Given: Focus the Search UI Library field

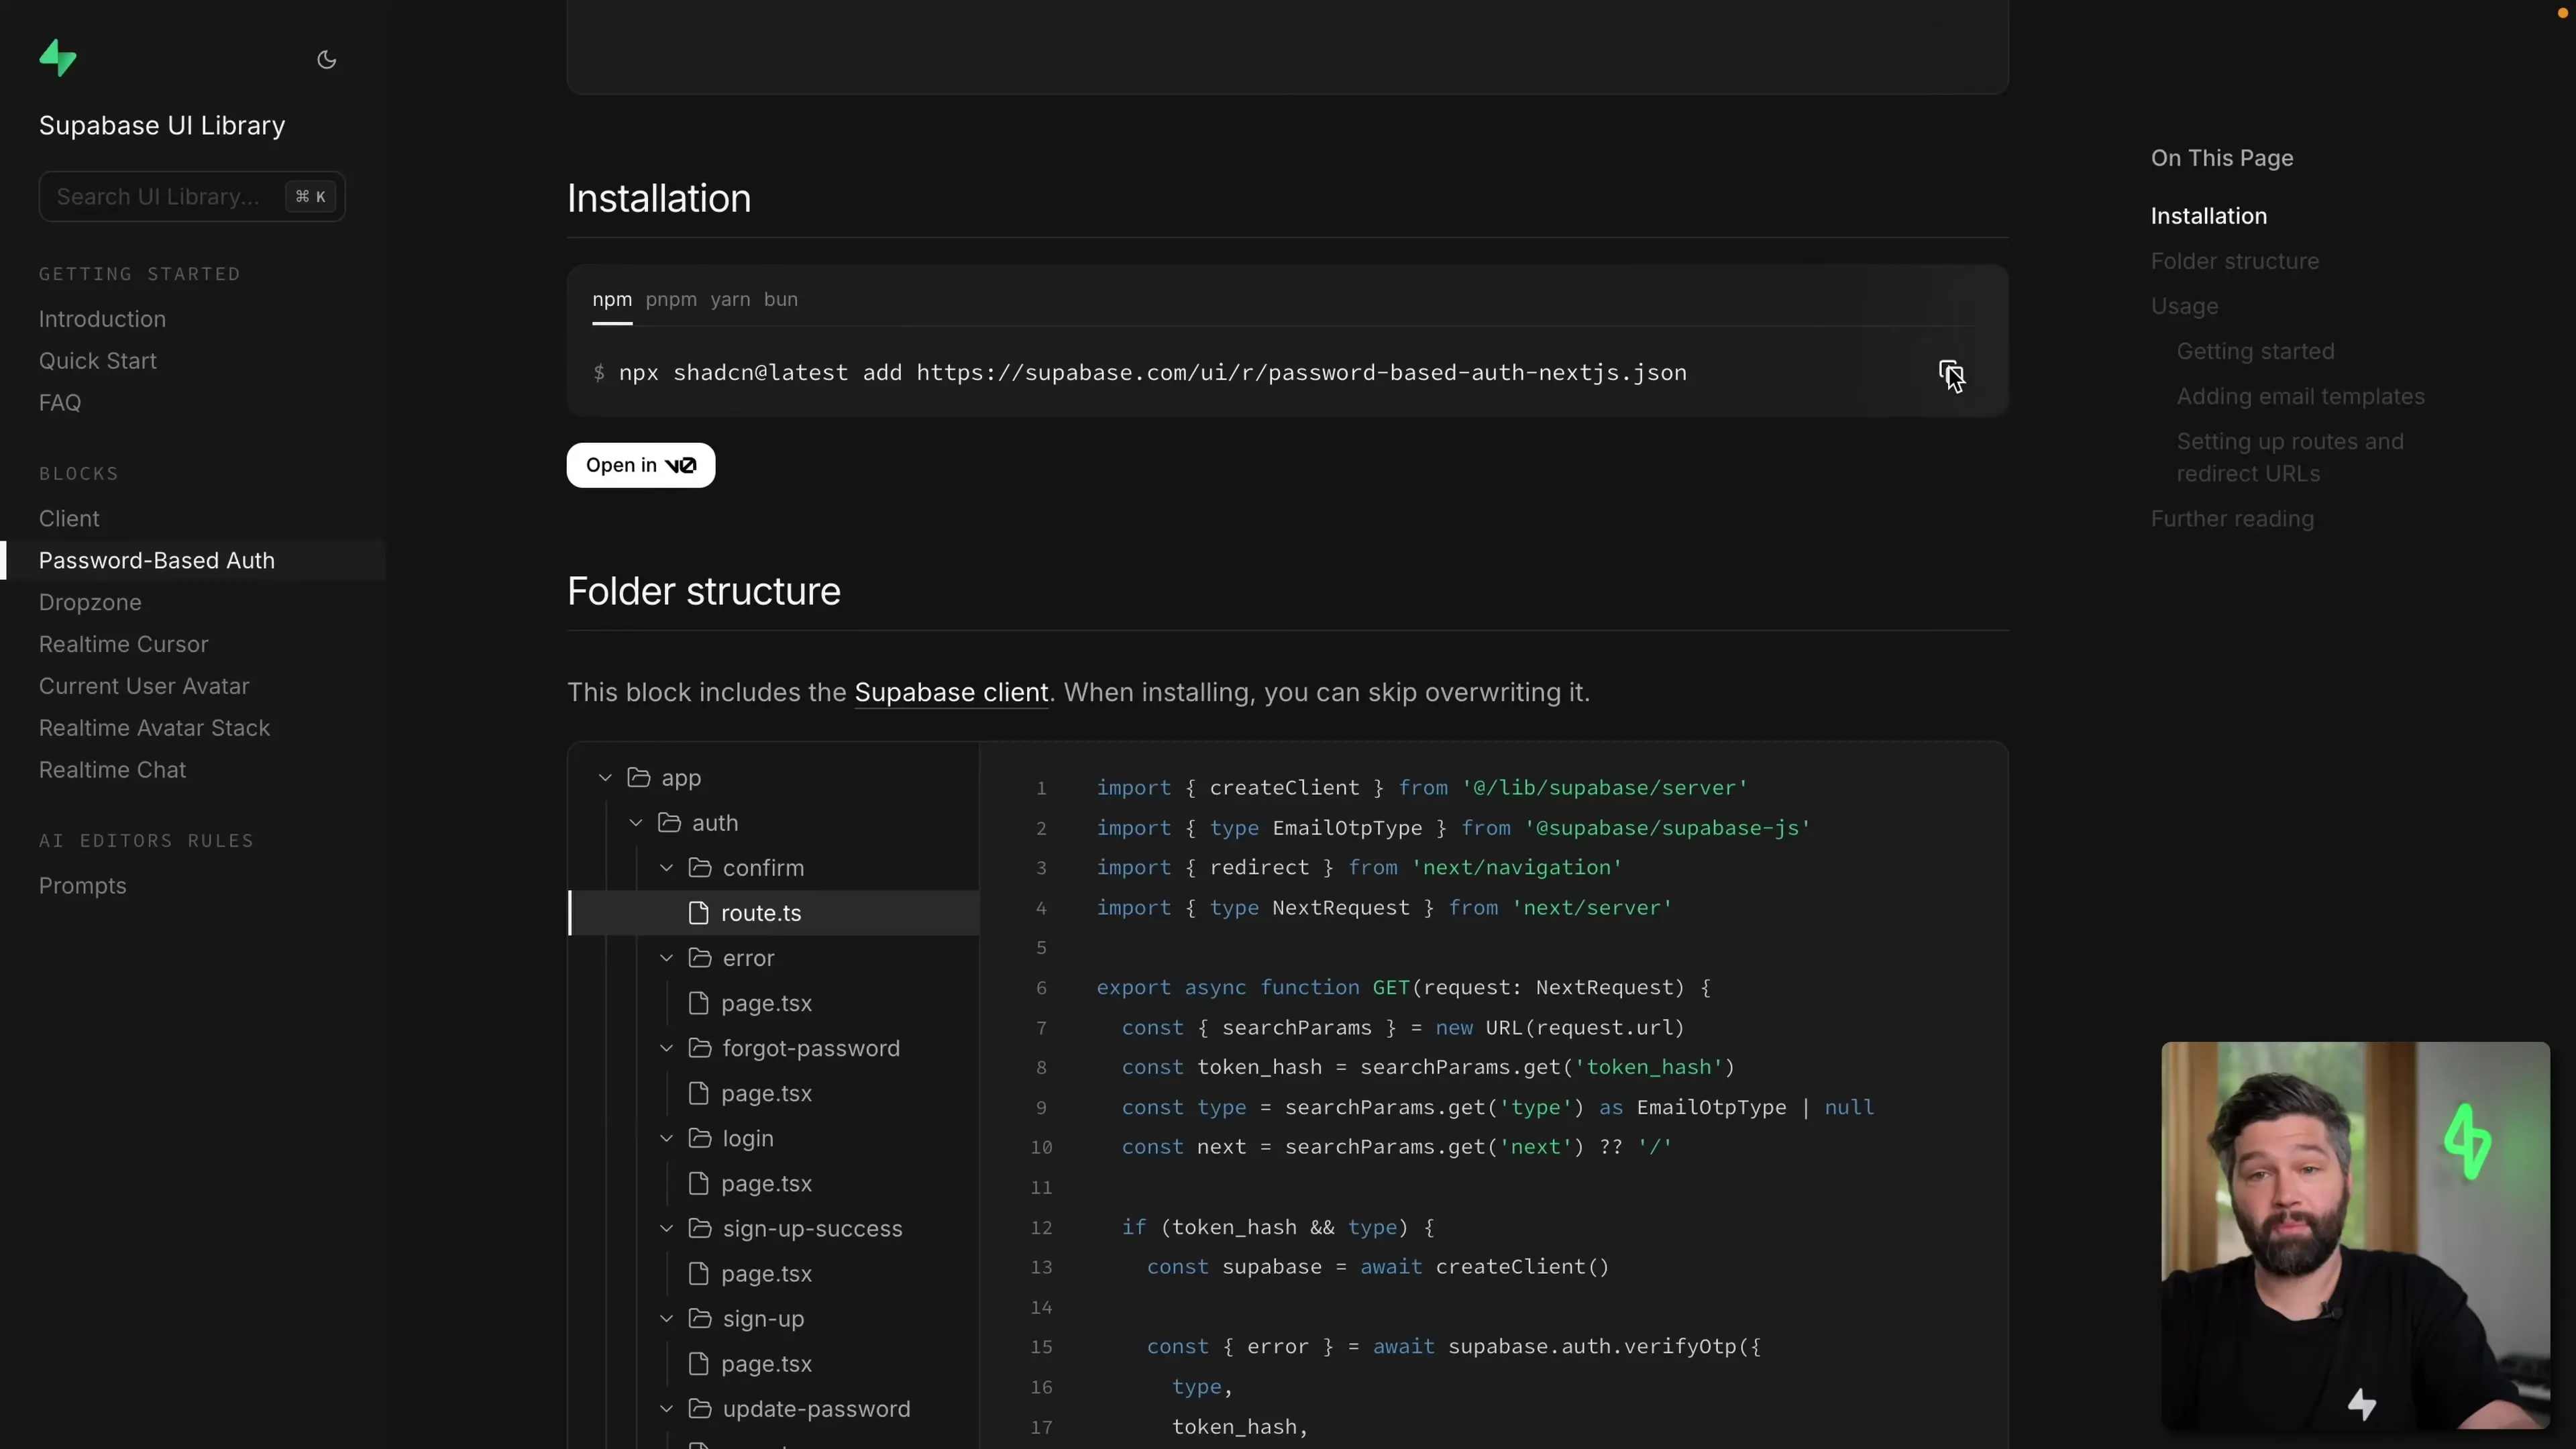Looking at the screenshot, I should (192, 197).
